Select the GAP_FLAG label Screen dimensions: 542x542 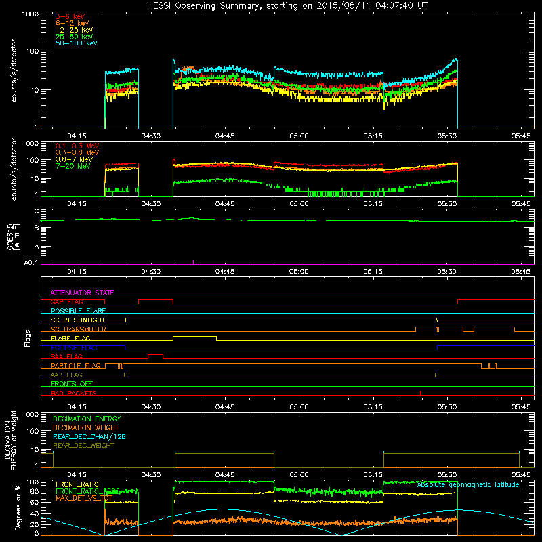66,301
